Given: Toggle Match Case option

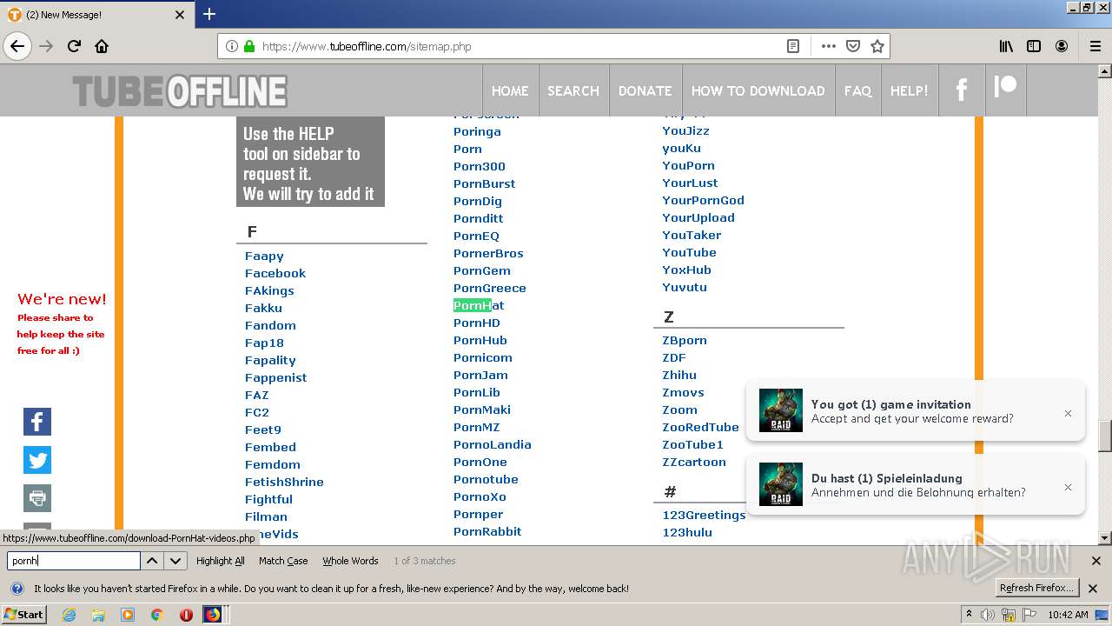Looking at the screenshot, I should (283, 561).
